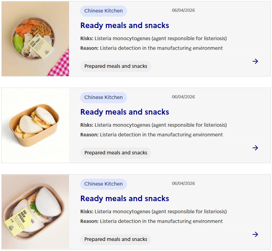Click the arrow icon on the noodle bowl card
The image size is (272, 251).
click(255, 61)
